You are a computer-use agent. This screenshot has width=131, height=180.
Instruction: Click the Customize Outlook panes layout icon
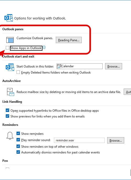(10, 40)
